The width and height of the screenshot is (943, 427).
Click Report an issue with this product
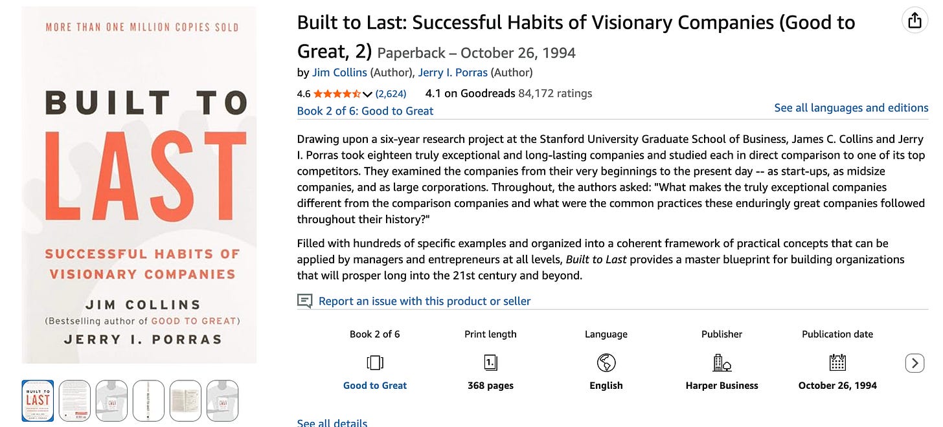424,301
